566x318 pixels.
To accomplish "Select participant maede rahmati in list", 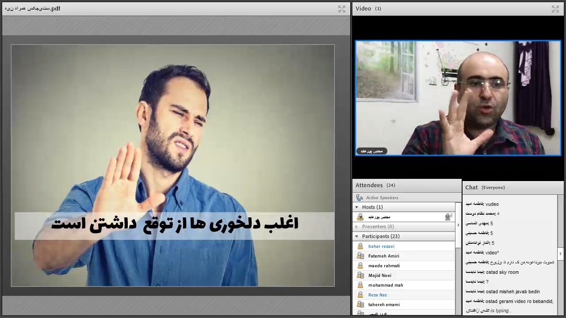I will pyautogui.click(x=384, y=265).
